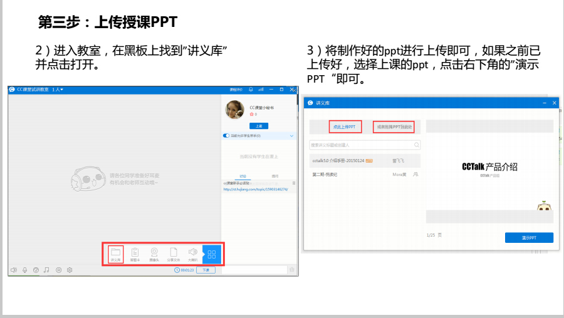Switch to the 讨论 tab
The width and height of the screenshot is (564, 318).
pos(243,176)
